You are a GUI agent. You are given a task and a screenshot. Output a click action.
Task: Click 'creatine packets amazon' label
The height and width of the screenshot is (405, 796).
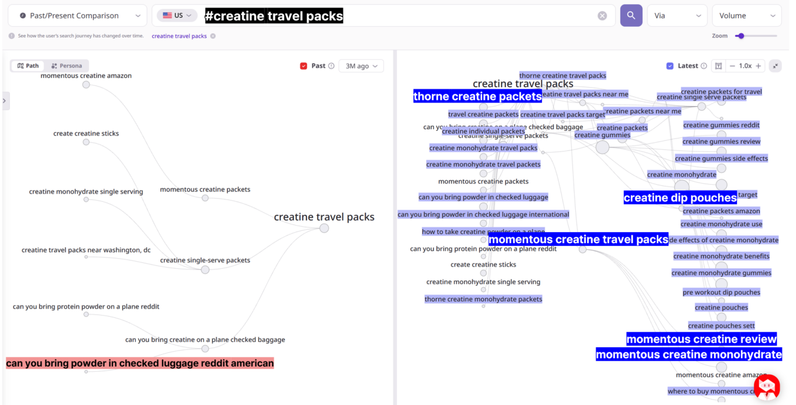721,211
